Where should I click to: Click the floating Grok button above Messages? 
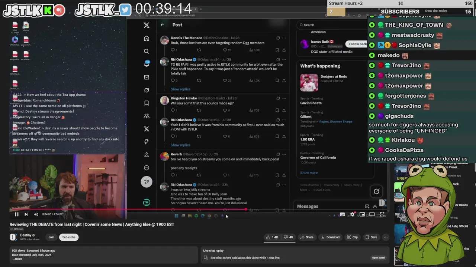coord(376,191)
